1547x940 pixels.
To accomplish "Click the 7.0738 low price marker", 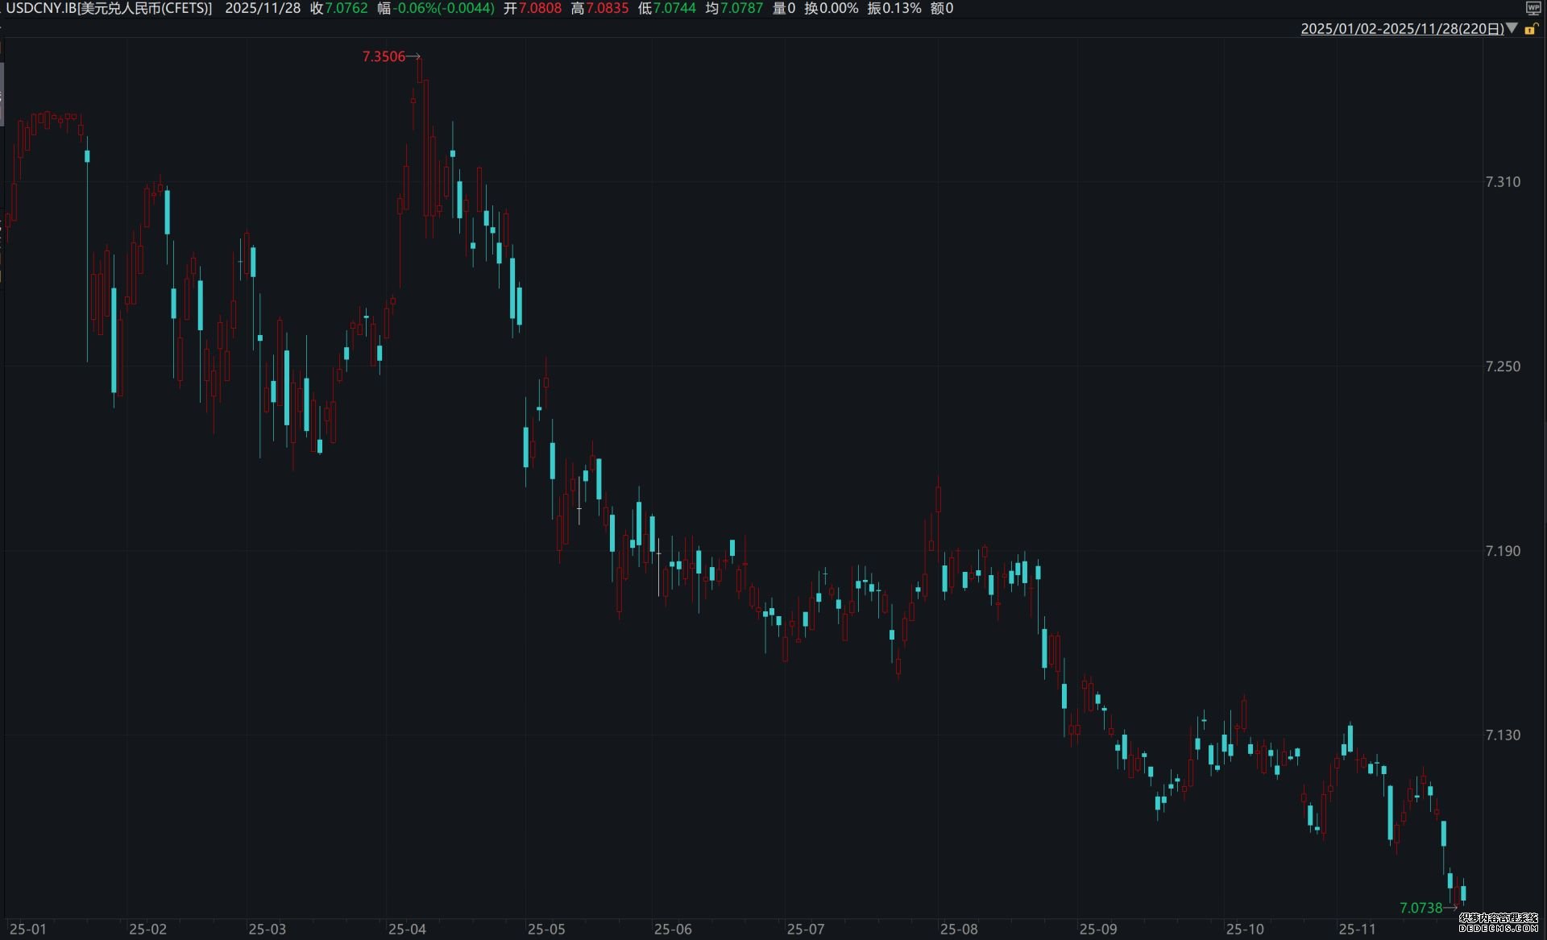I will click(x=1421, y=908).
